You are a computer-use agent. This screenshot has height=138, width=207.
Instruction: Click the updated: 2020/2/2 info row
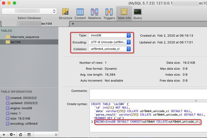click(x=24, y=103)
